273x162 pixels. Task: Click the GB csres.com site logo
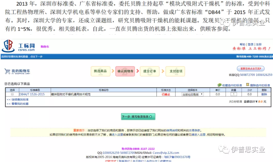pyautogui.click(x=18, y=46)
